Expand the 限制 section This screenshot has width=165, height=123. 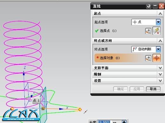click(160, 74)
